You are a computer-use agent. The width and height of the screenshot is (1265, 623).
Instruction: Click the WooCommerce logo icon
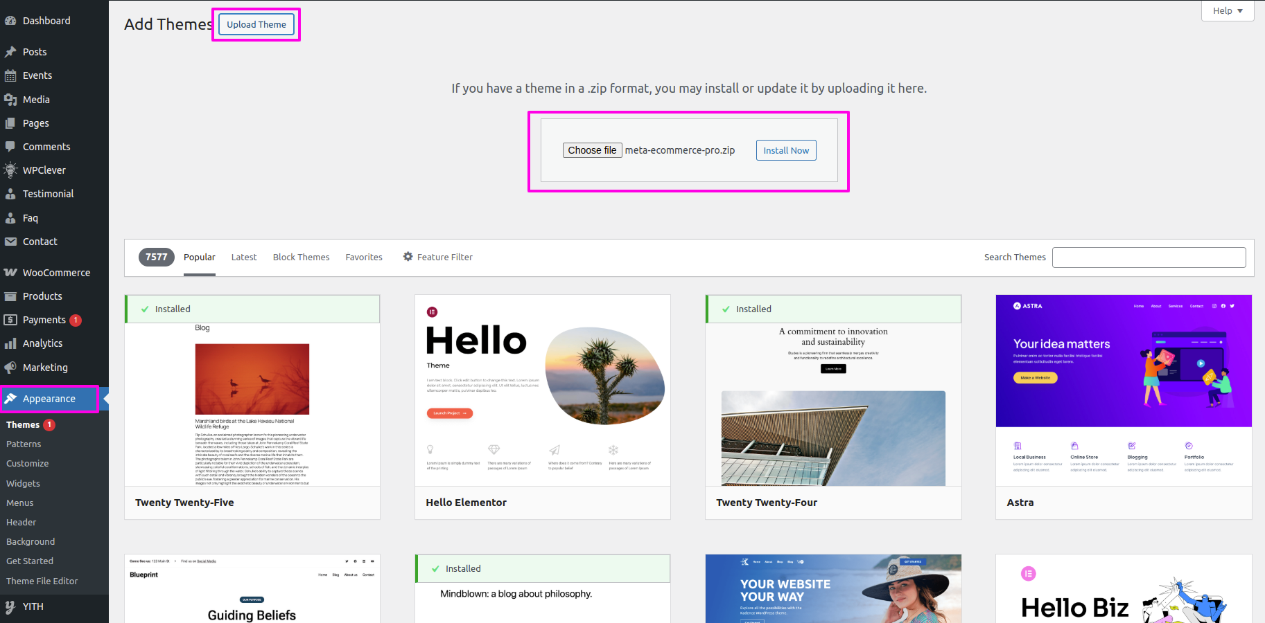click(10, 273)
